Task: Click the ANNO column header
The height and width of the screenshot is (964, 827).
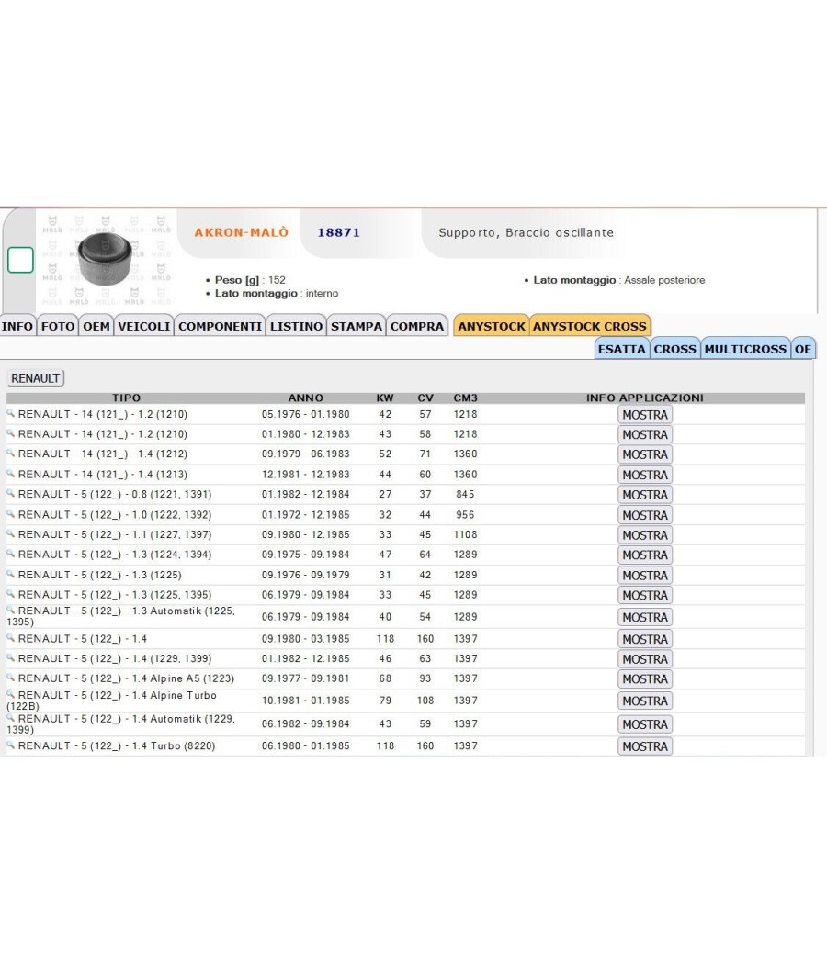Action: (x=305, y=398)
